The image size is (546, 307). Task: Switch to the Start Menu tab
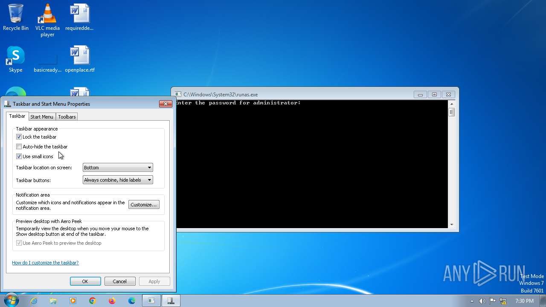click(x=42, y=117)
